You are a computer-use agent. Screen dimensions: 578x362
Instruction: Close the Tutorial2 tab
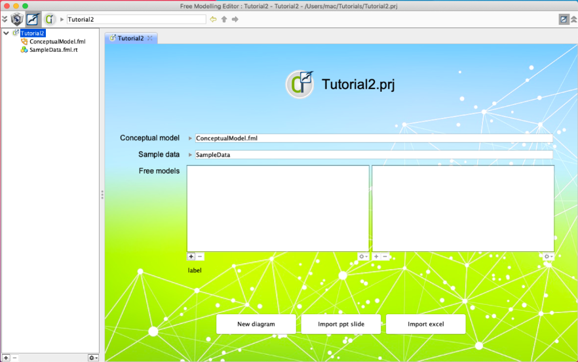(149, 38)
